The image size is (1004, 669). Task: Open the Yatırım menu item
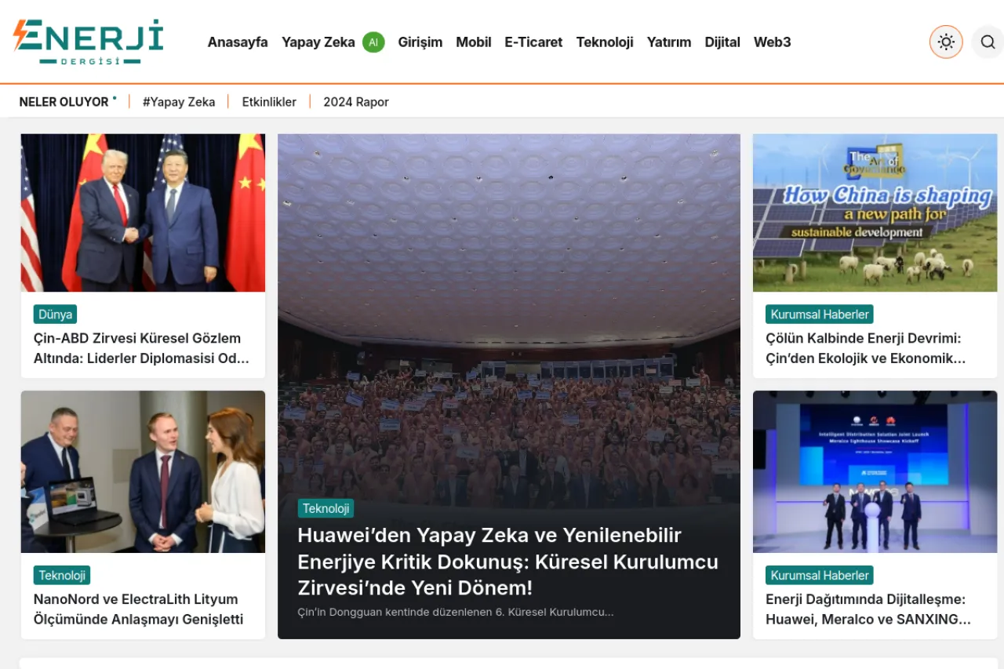[x=669, y=42]
